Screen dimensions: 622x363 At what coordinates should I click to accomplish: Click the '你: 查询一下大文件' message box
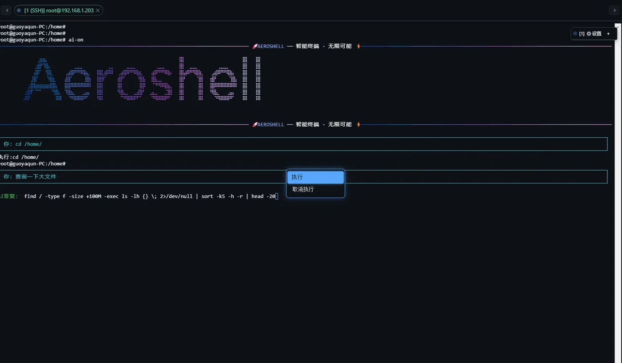[303, 176]
